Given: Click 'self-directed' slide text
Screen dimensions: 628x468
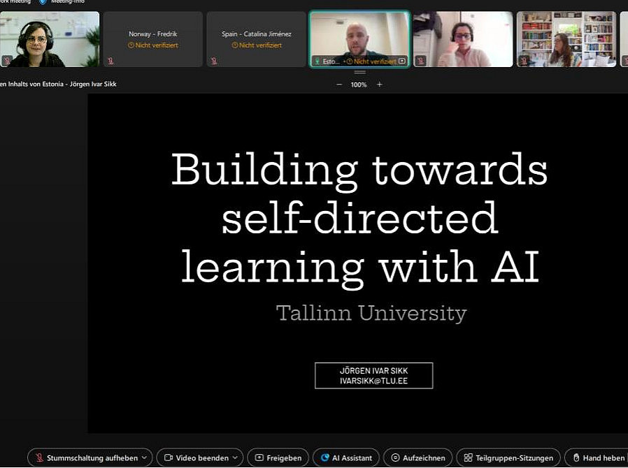Looking at the screenshot, I should tap(359, 218).
